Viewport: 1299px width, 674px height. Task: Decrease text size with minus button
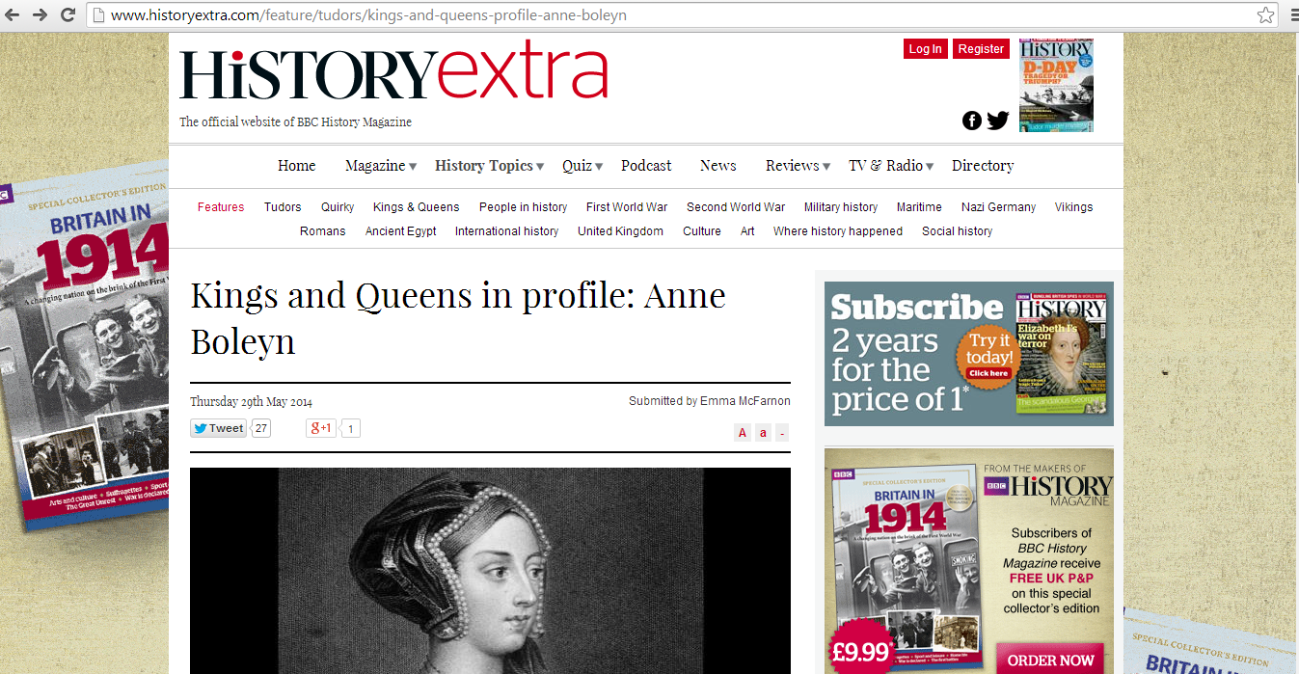pyautogui.click(x=782, y=433)
